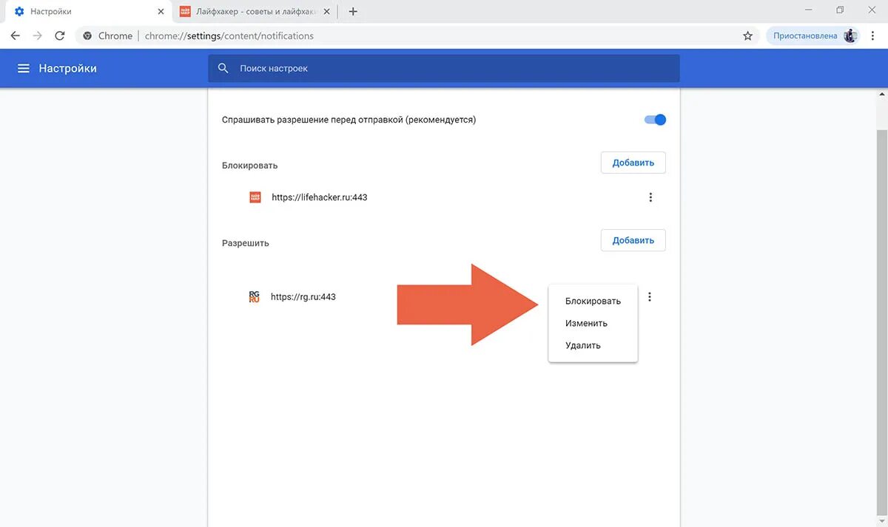Switch to the Настройки tab
888x527 pixels.
point(87,12)
